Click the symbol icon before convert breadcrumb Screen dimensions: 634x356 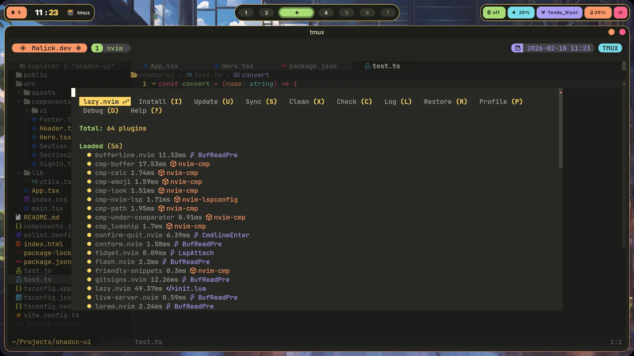click(x=237, y=75)
